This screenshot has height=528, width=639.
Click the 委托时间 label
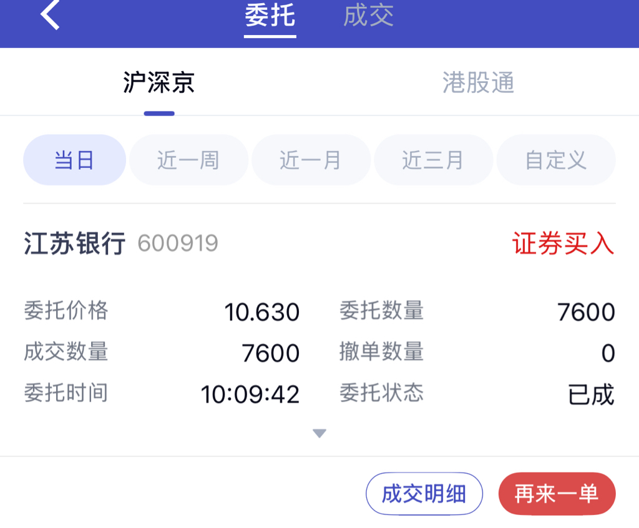pos(66,393)
